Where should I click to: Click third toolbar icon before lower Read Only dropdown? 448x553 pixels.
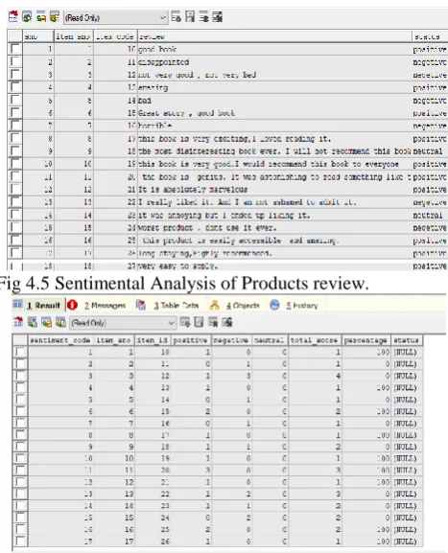point(46,322)
